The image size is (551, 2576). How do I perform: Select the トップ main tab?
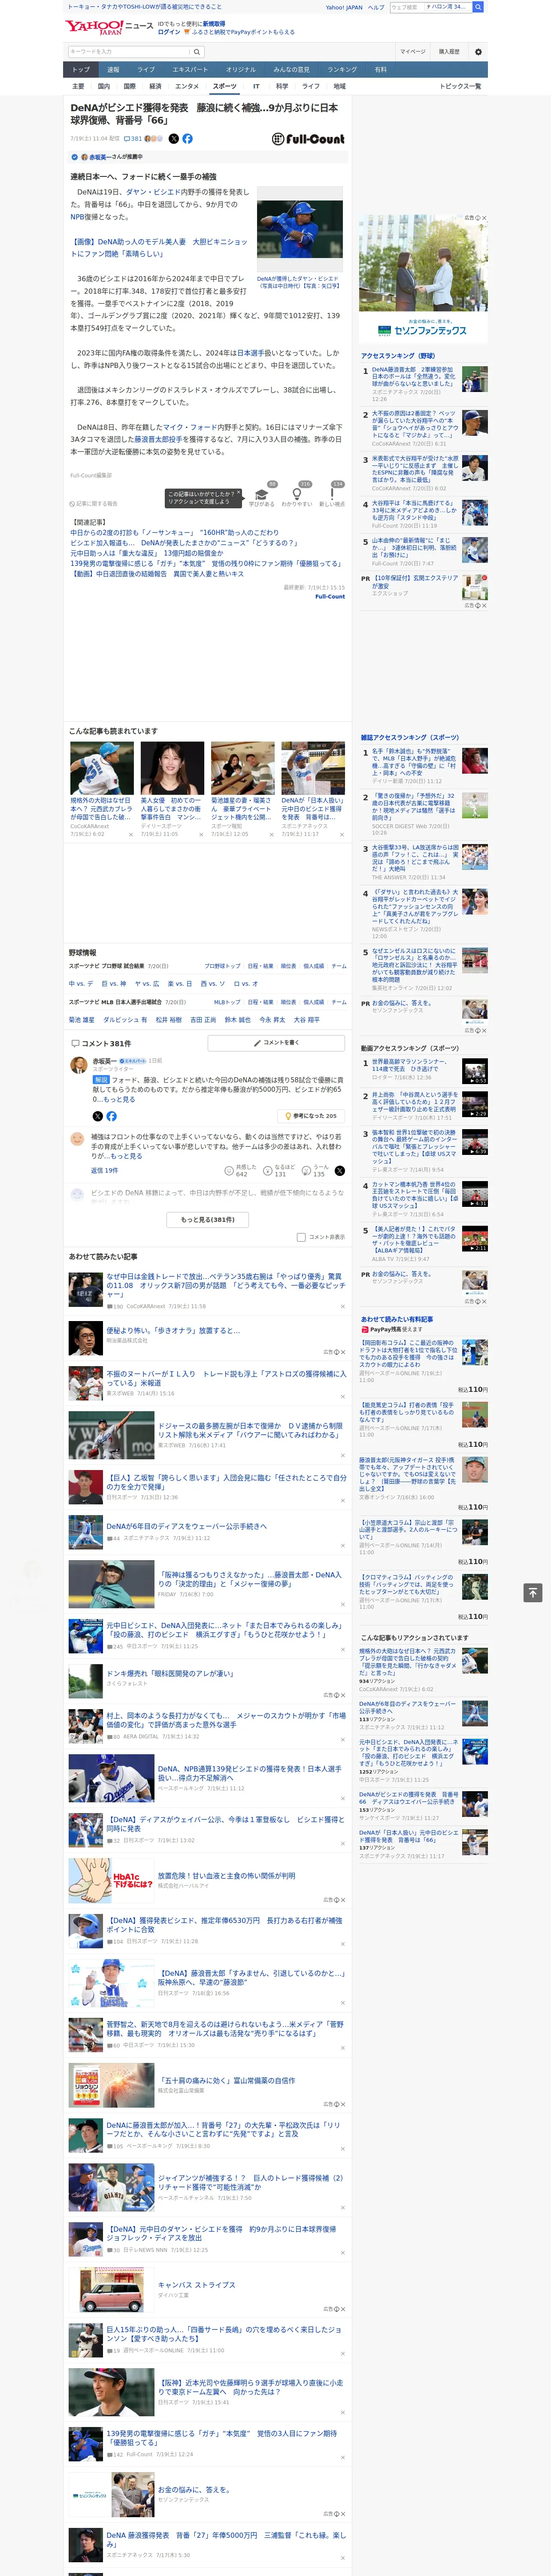[81, 70]
